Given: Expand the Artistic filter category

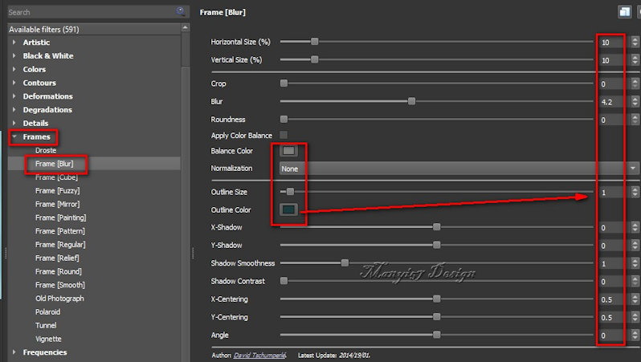Looking at the screenshot, I should (x=14, y=43).
